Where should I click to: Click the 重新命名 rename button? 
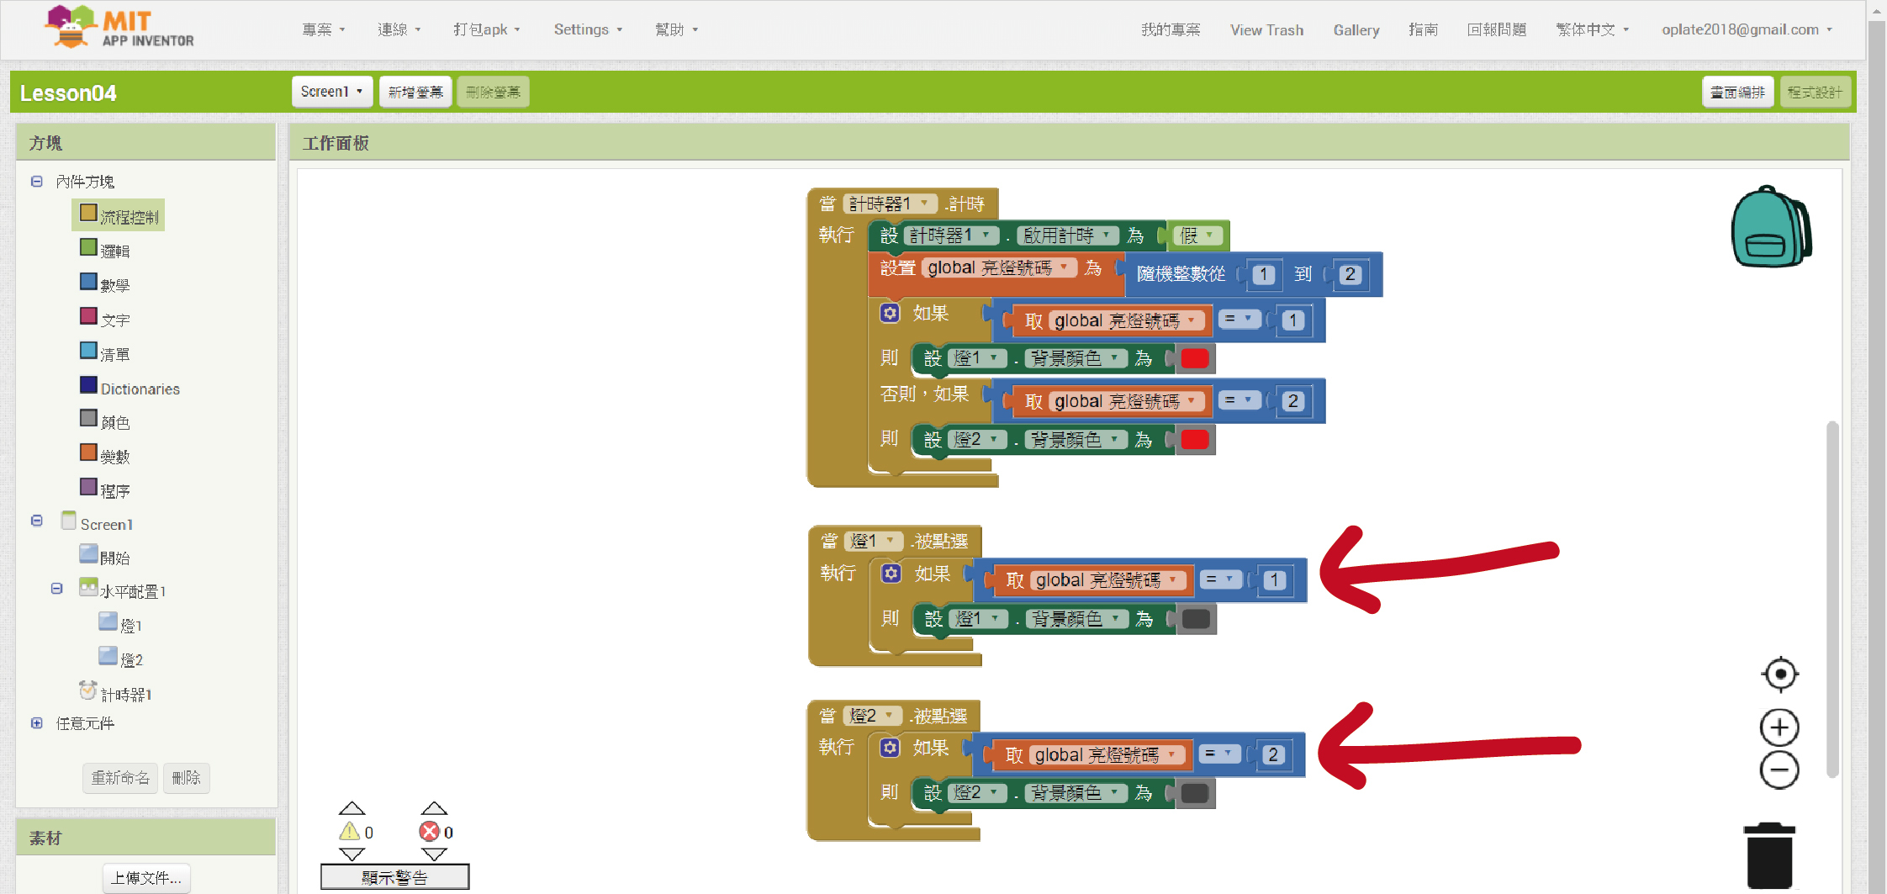tap(121, 777)
